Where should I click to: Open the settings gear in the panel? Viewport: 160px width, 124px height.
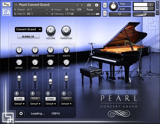click(21, 114)
